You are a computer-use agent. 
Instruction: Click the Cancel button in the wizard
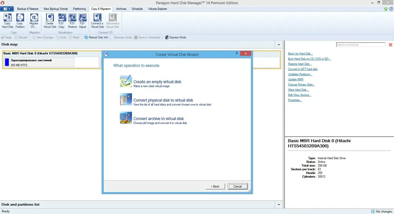tap(238, 186)
